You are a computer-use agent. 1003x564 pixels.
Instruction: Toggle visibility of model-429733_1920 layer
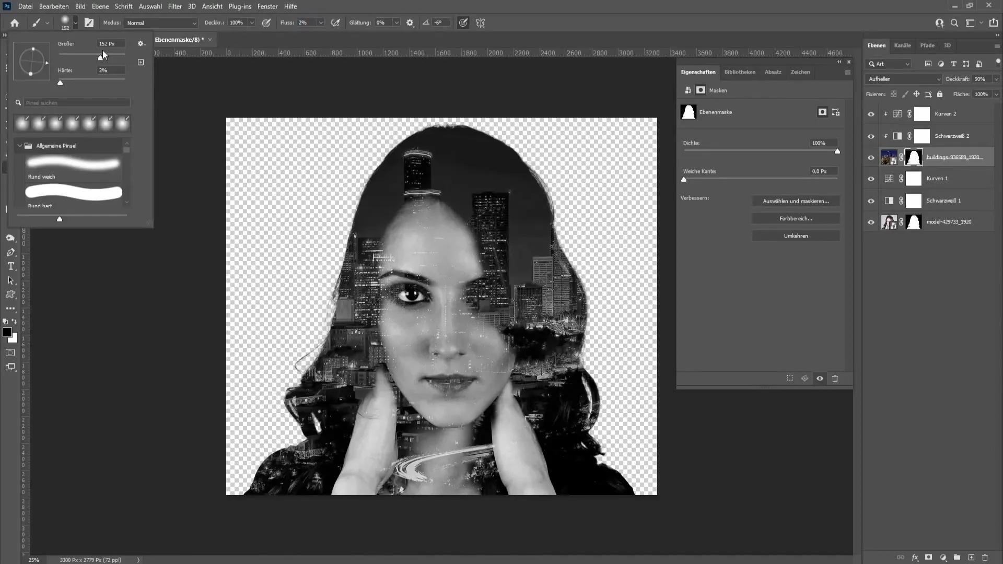coord(871,222)
